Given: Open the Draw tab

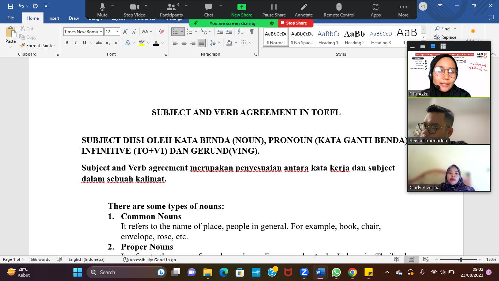Looking at the screenshot, I should coord(73,18).
